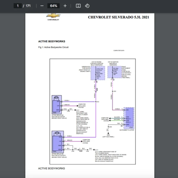Click the Chevrolet Silverado 5.3L 2021 title
The width and height of the screenshot is (178, 178).
118,17
